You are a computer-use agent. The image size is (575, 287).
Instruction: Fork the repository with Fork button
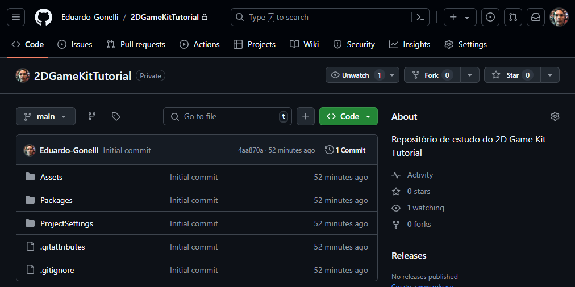[432, 75]
